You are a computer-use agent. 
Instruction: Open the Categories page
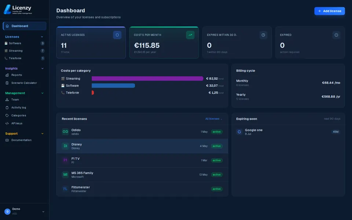click(25, 115)
